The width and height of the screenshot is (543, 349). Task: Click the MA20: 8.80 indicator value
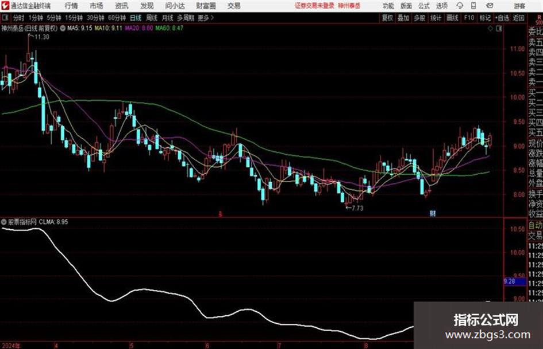[x=139, y=28]
